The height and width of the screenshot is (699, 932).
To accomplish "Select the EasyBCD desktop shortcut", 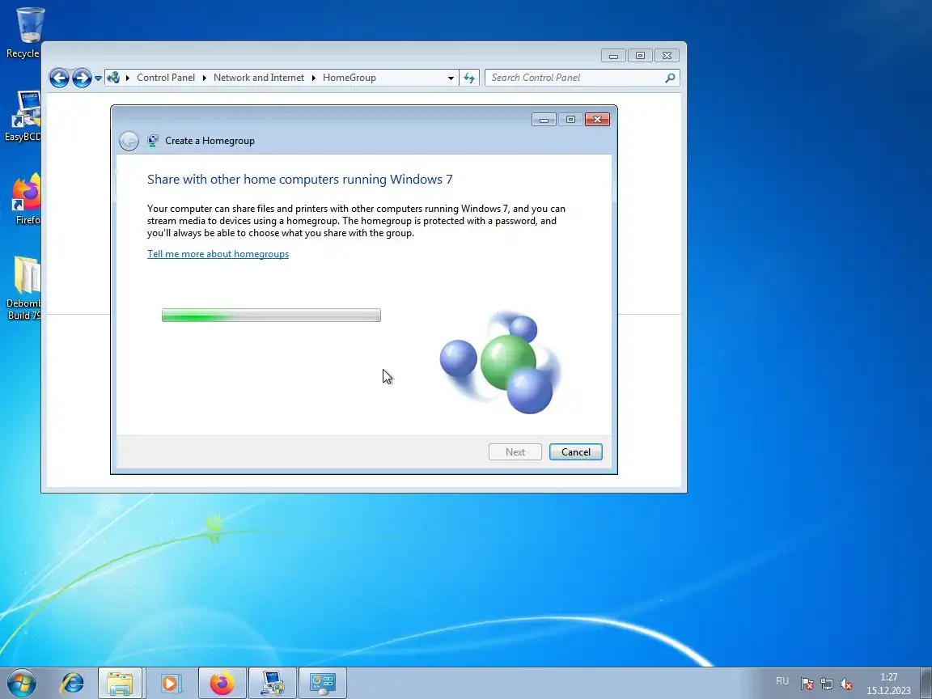I will coord(23,116).
